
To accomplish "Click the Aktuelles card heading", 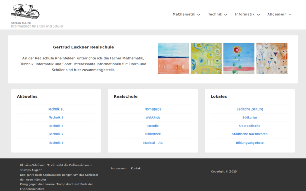I will coord(27,96).
